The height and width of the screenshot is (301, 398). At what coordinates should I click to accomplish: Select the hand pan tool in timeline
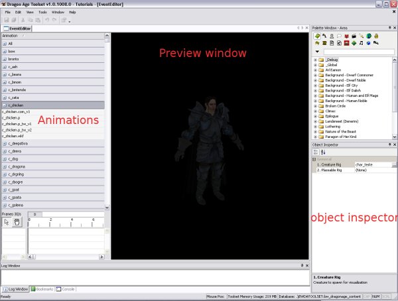pyautogui.click(x=17, y=222)
